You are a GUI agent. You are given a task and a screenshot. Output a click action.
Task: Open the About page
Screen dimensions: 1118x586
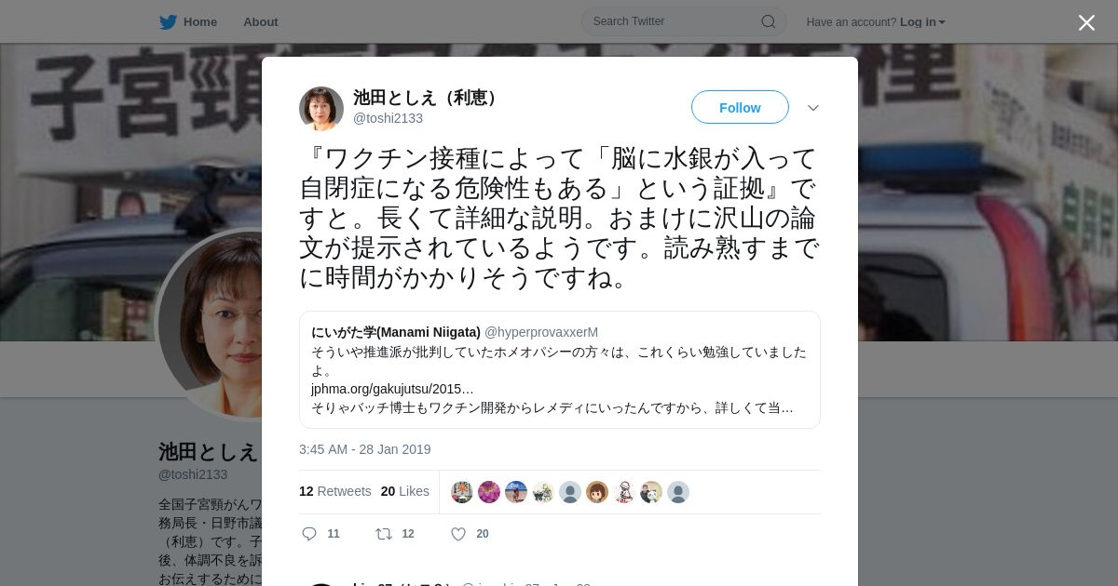261,22
